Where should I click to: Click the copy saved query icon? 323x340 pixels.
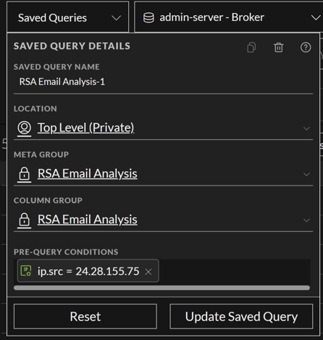251,47
